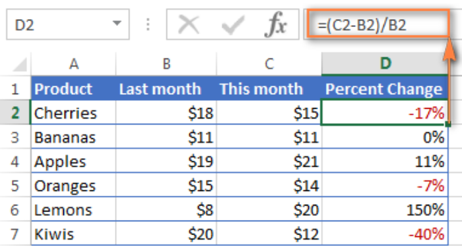Select Kiwis -40% percent change cell

tap(385, 234)
